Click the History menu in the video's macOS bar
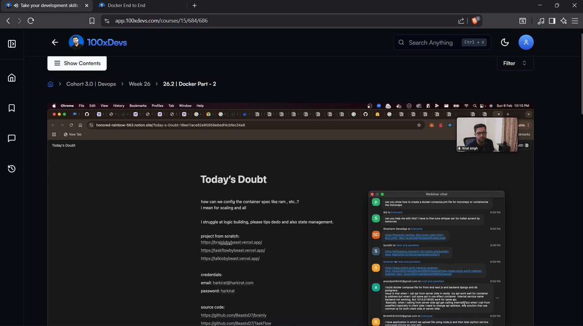The image size is (583, 326). [x=119, y=105]
